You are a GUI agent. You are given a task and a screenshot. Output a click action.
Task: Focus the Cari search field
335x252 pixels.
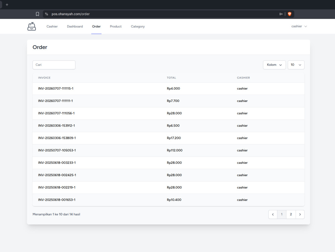click(x=54, y=65)
